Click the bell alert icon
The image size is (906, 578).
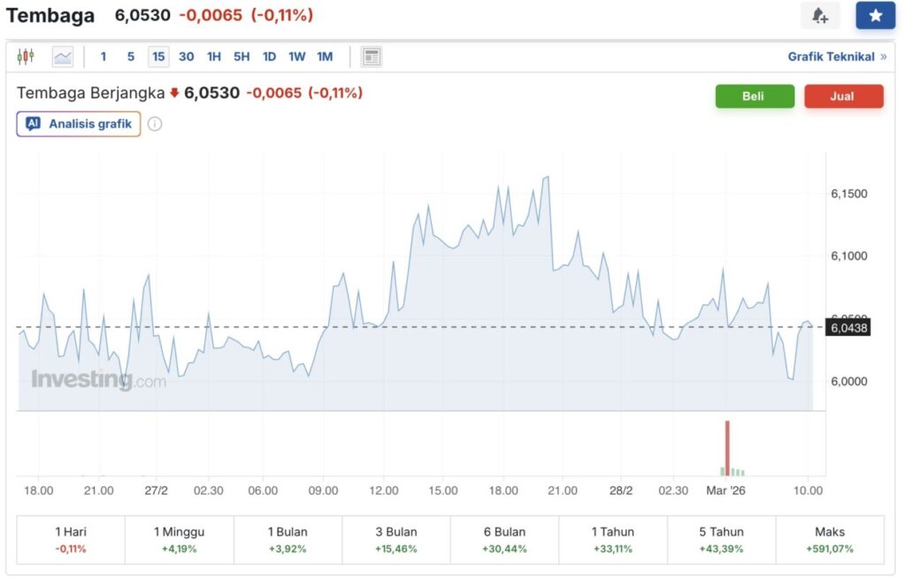[819, 16]
